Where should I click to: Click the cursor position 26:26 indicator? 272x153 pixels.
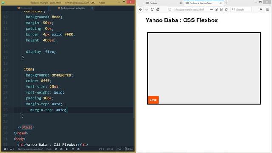point(49,149)
